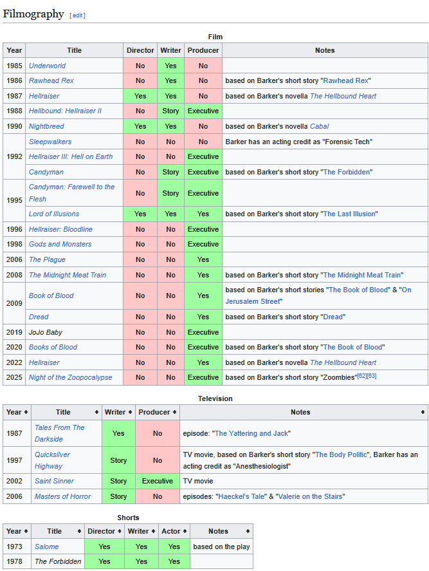Open the 1992 Candyman film link
This screenshot has height=571, width=429.
[x=46, y=172]
